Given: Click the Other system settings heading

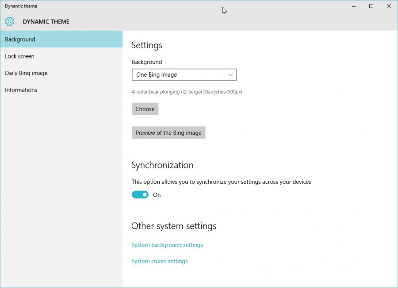Looking at the screenshot, I should tap(174, 226).
